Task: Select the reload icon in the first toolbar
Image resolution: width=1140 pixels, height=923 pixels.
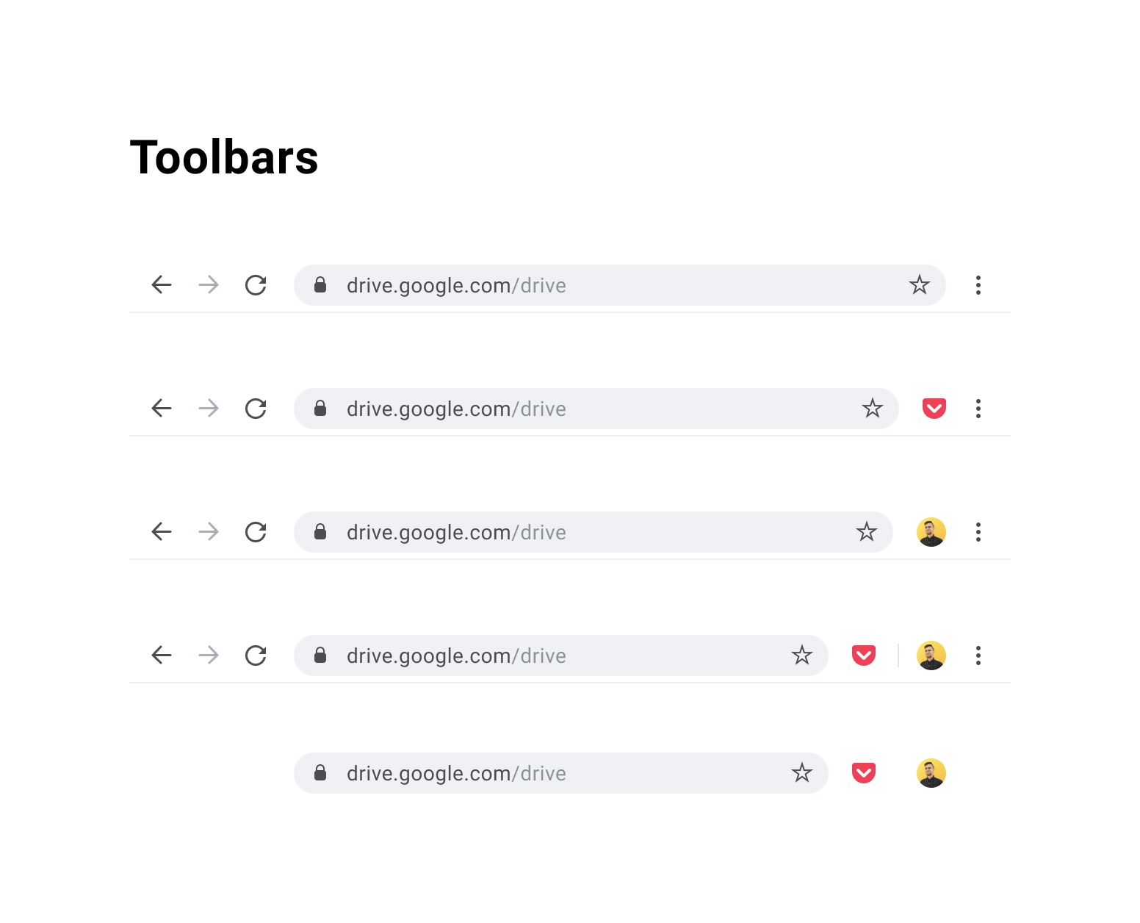Action: click(255, 285)
